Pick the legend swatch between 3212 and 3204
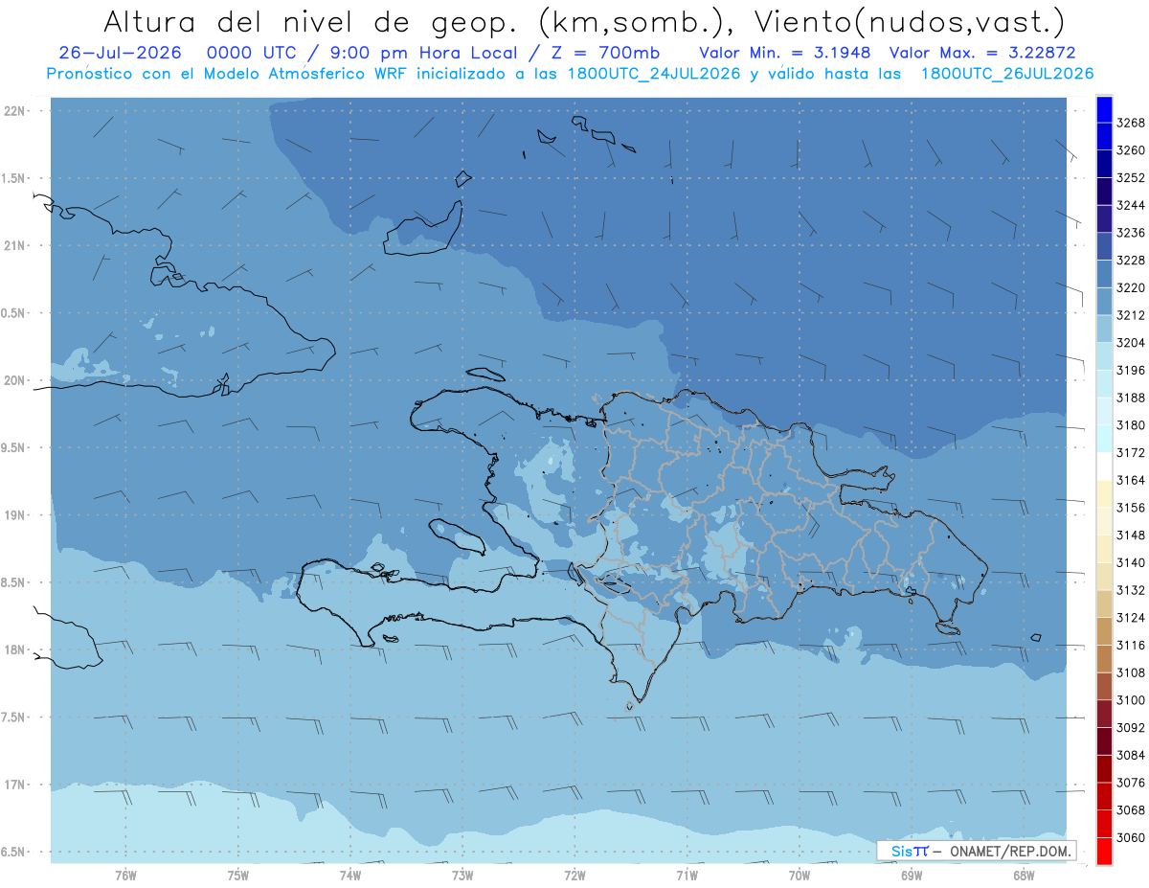The image size is (1149, 888). [x=1104, y=329]
